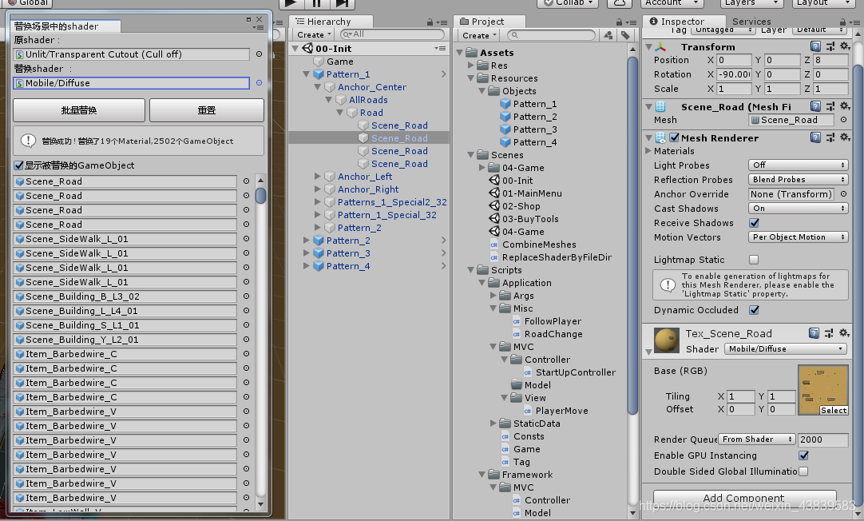Click the picker circle beside Scene_Building_B_L3_02
The width and height of the screenshot is (864, 521).
(246, 296)
